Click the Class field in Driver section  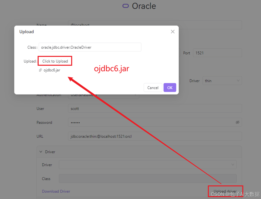148,179
